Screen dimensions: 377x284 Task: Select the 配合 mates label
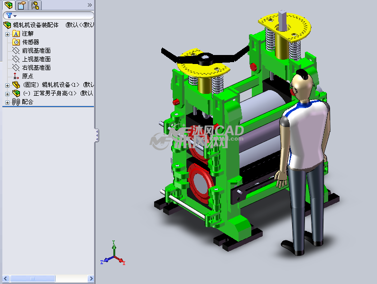[28, 102]
